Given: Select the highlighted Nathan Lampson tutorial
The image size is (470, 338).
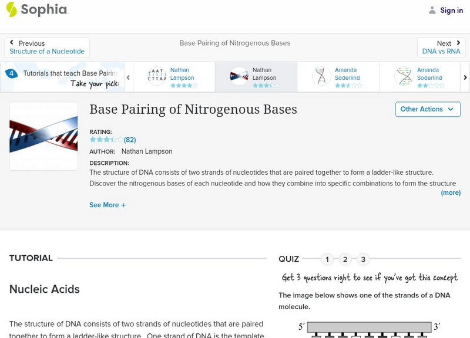Looking at the screenshot, I should click(256, 77).
